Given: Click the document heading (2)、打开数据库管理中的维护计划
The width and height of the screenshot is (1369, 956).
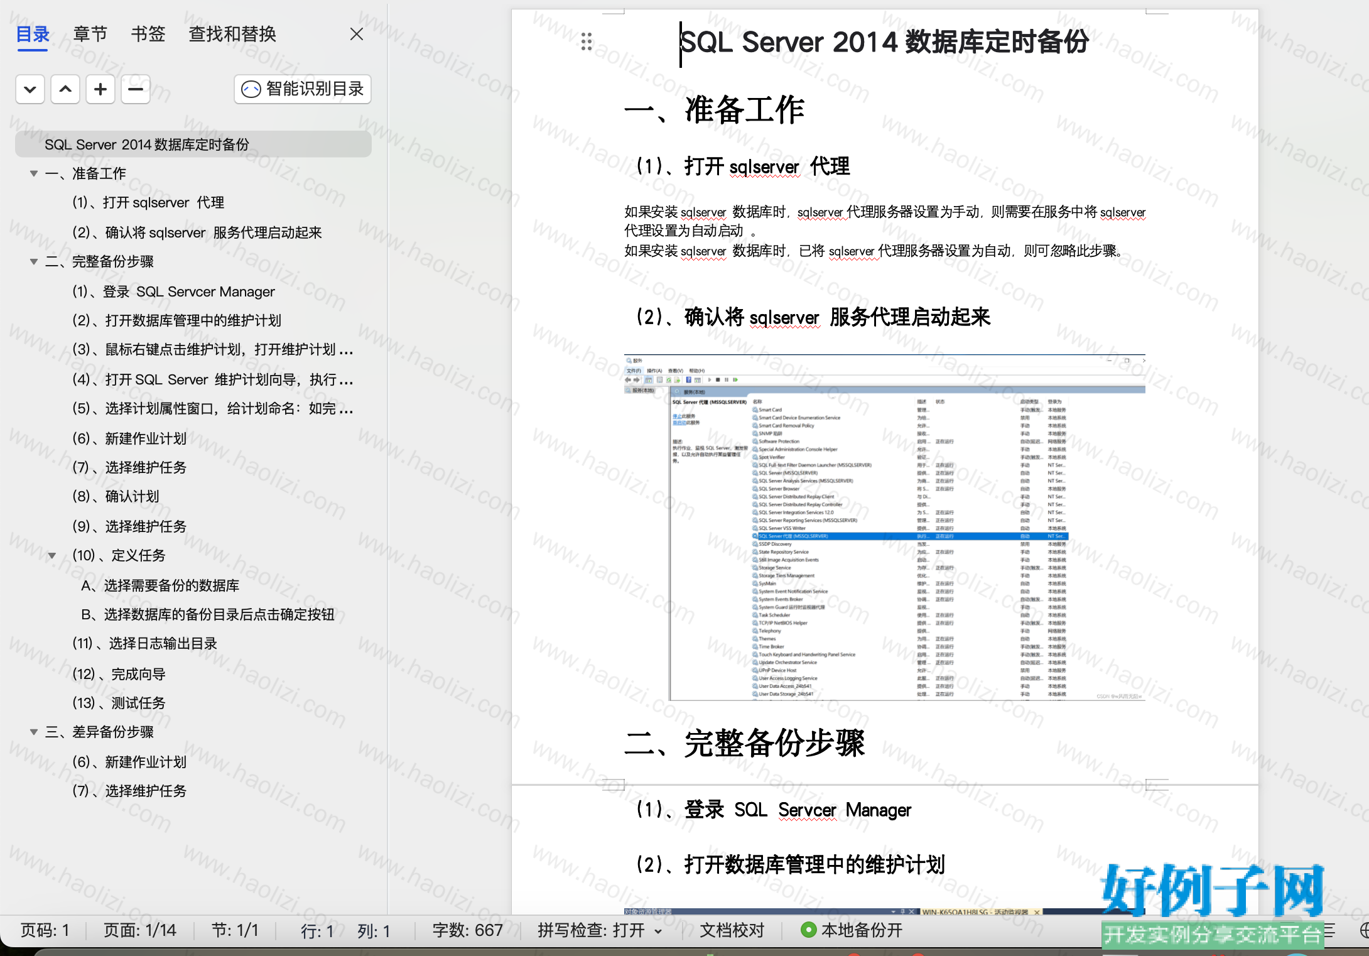Looking at the screenshot, I should tap(790, 864).
